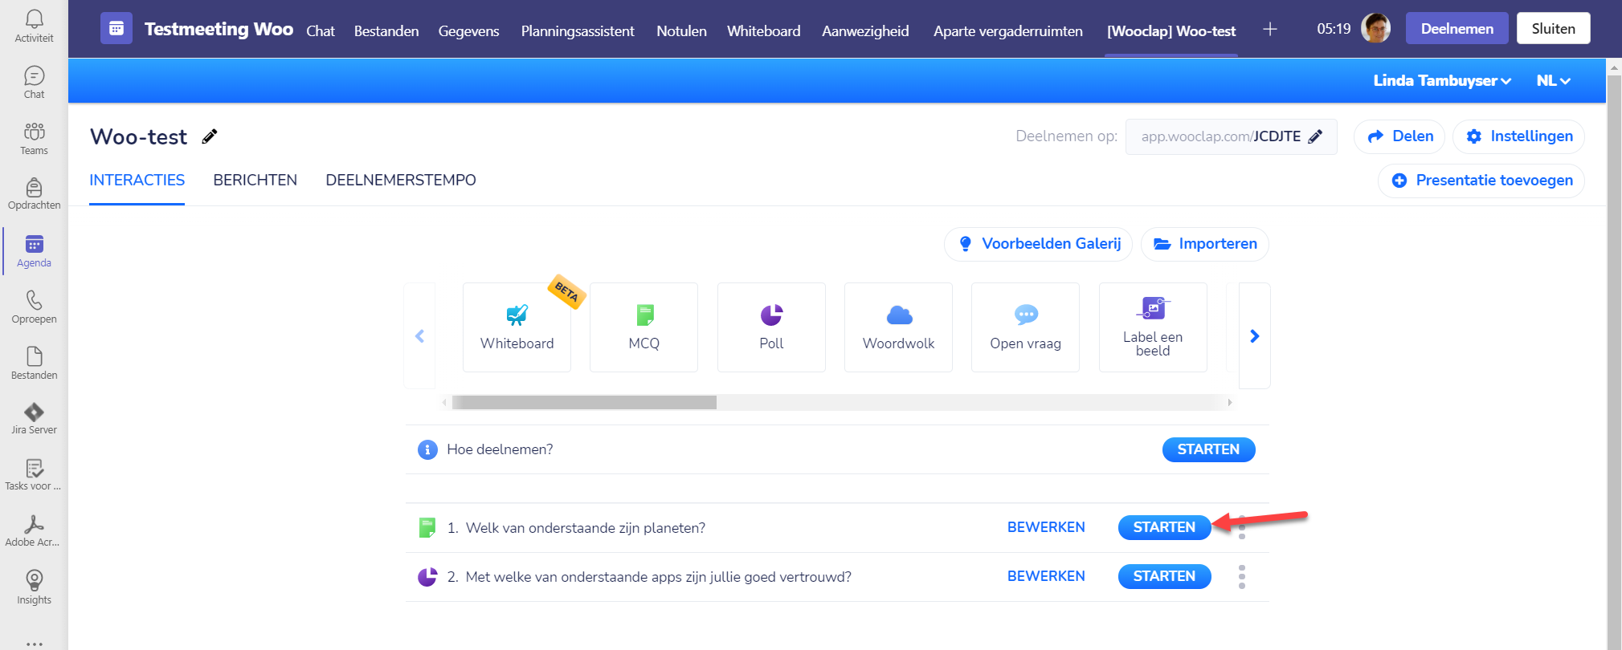Open the Adobe Acrobat app icon
1622x650 pixels.
pyautogui.click(x=34, y=531)
